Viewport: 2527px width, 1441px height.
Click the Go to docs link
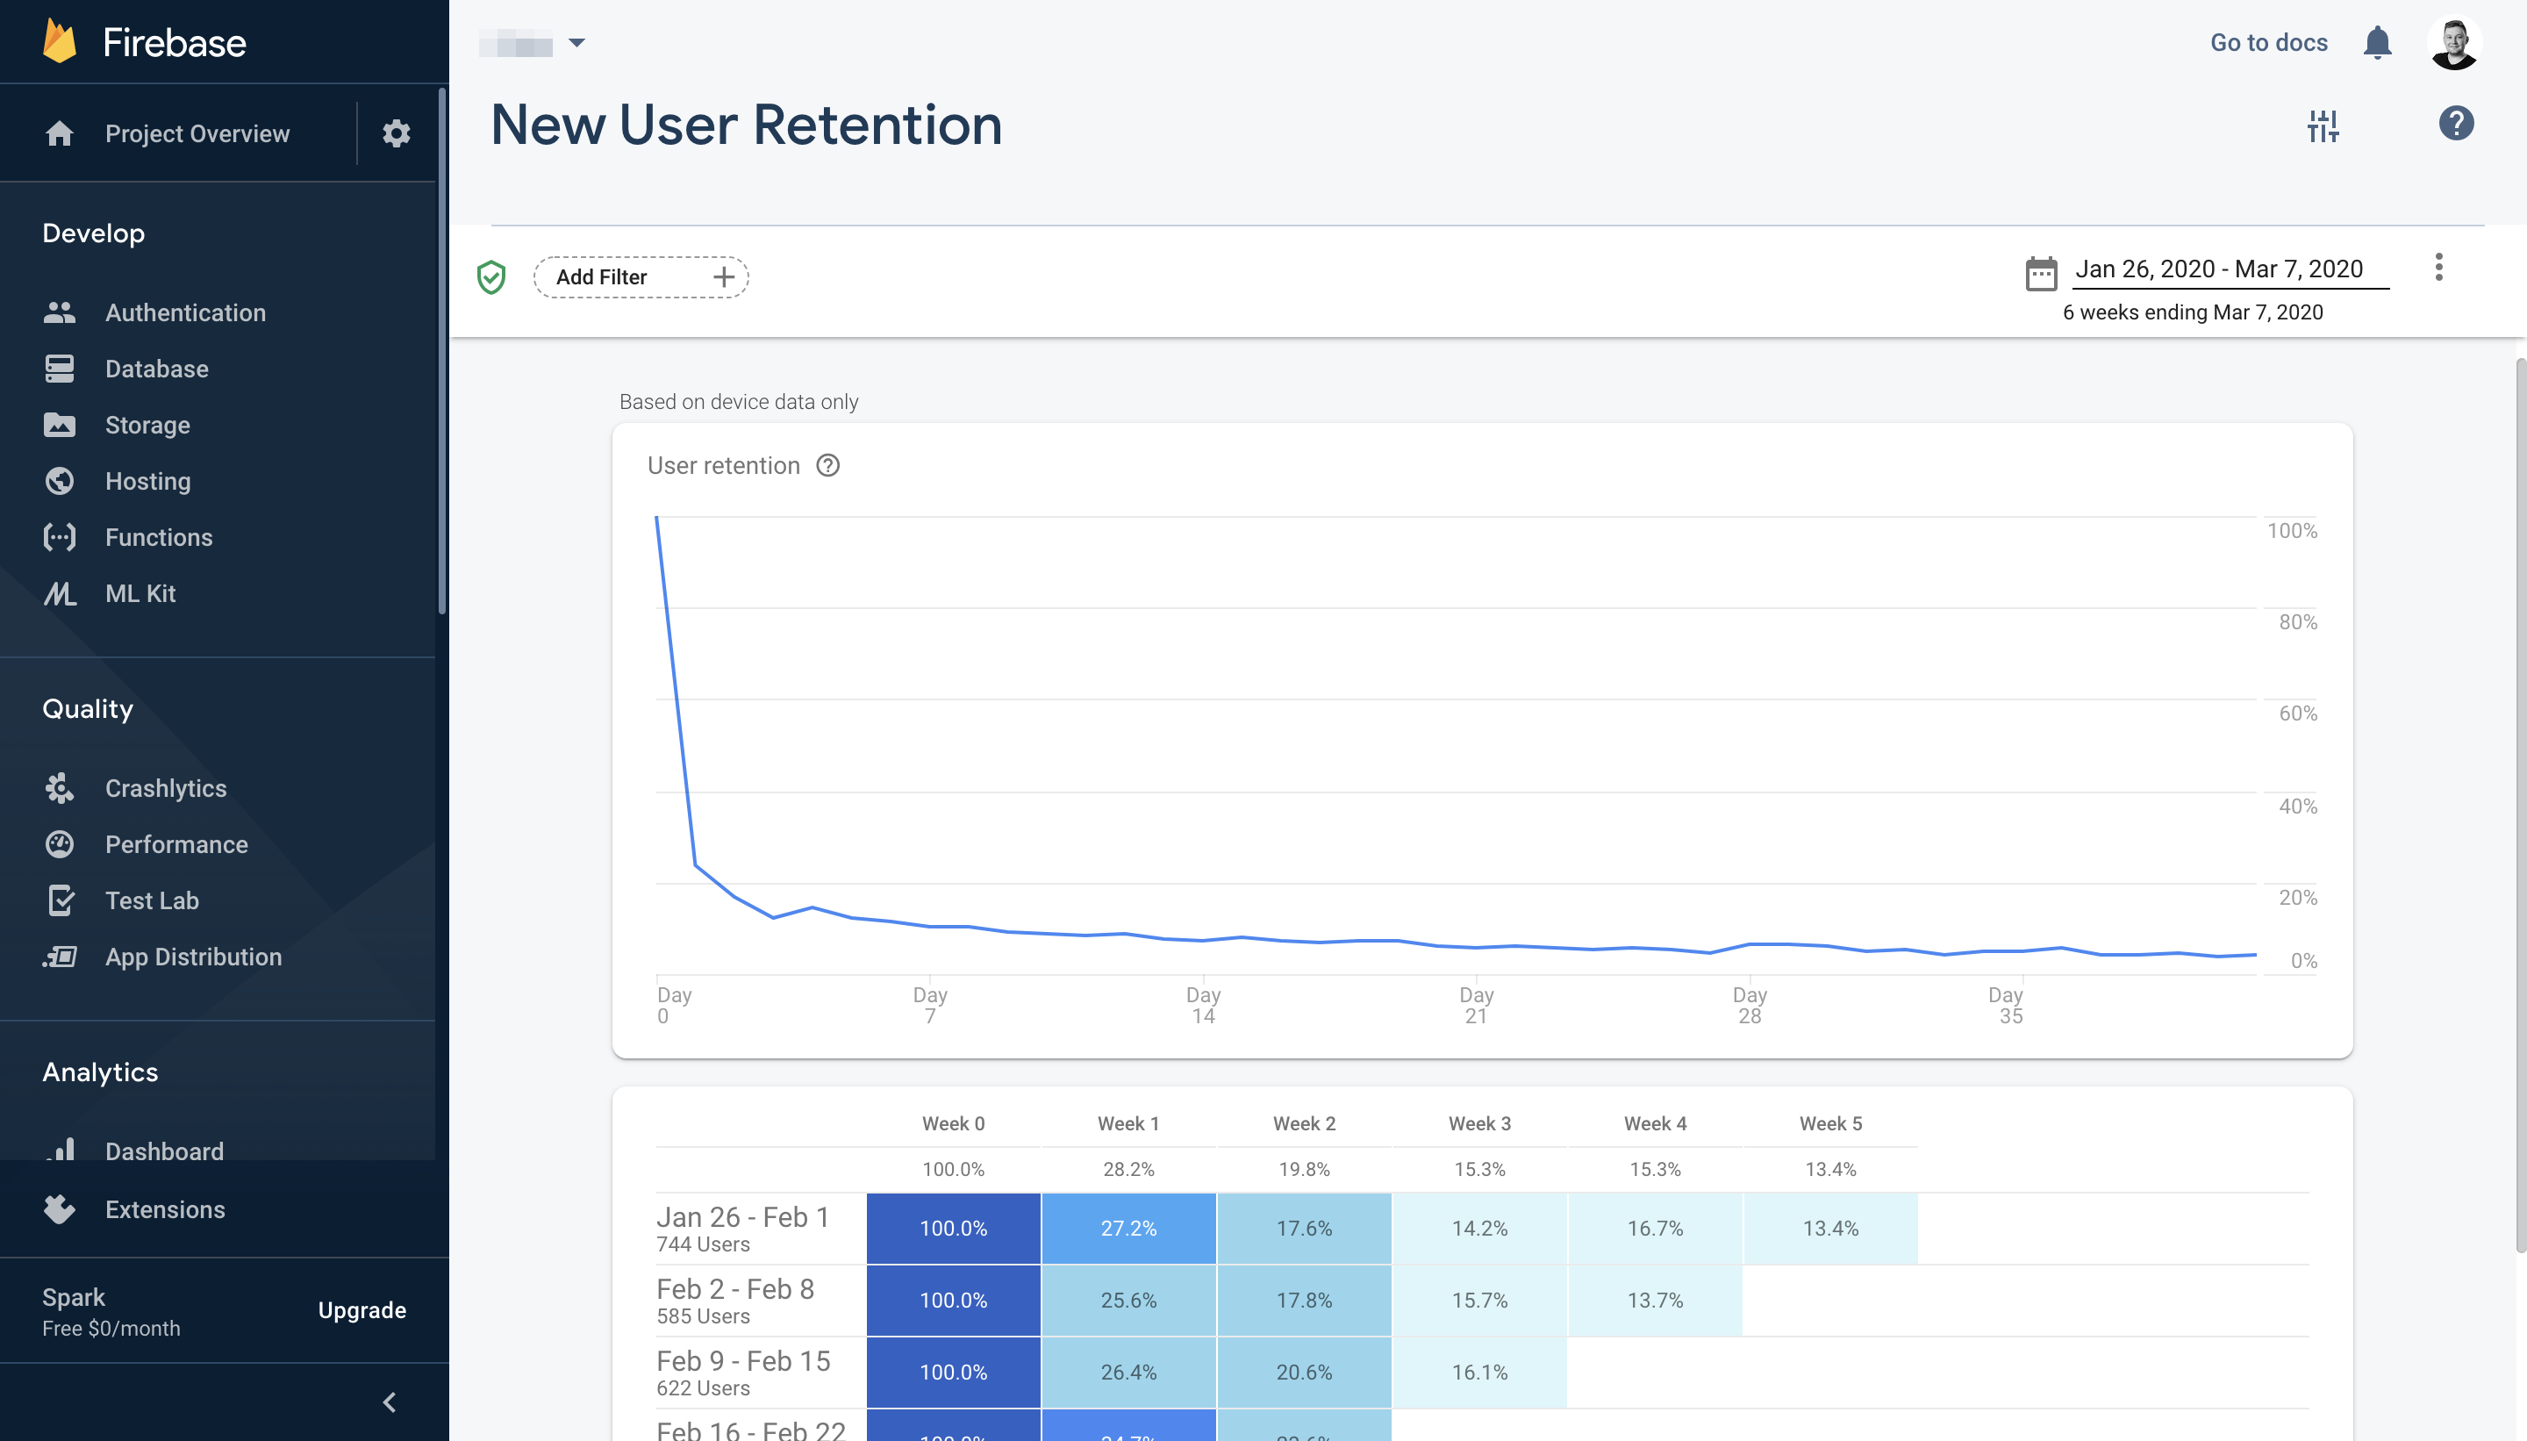point(2268,42)
